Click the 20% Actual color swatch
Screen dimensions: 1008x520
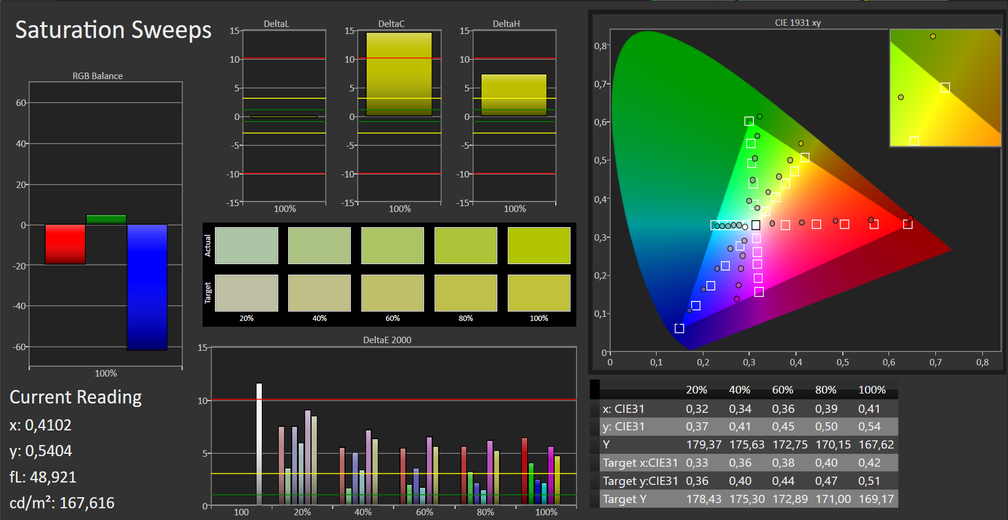pos(246,245)
